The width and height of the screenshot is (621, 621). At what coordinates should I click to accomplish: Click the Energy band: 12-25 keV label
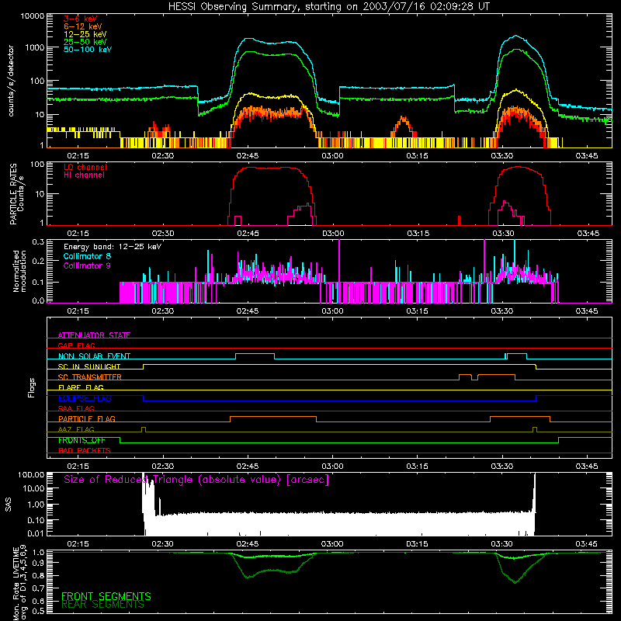(x=113, y=247)
